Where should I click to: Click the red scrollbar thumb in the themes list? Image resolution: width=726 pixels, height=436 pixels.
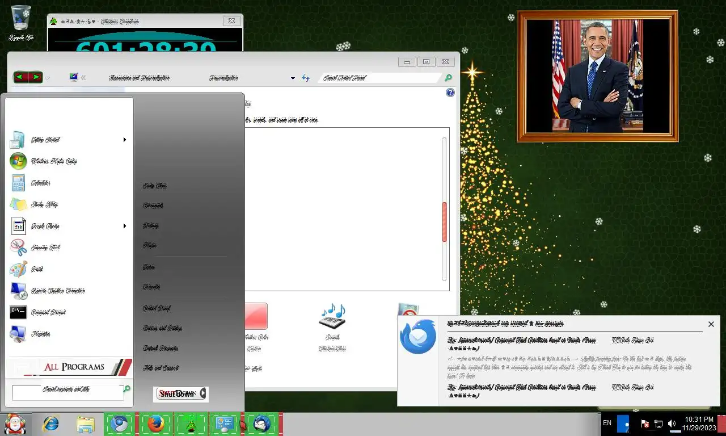[444, 223]
